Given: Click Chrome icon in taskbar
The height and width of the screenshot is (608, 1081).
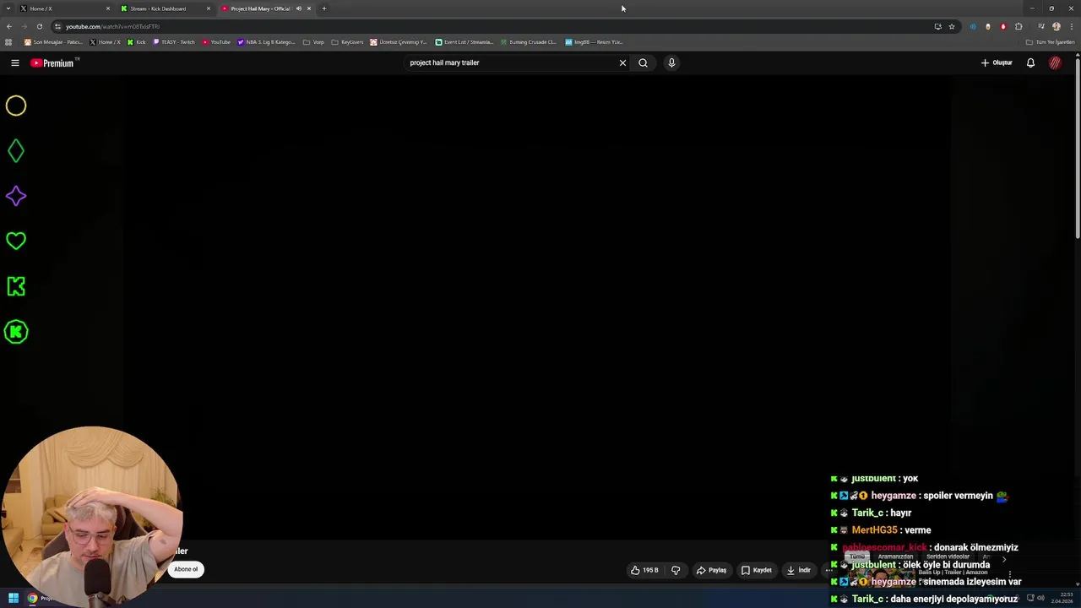Looking at the screenshot, I should coord(32,598).
